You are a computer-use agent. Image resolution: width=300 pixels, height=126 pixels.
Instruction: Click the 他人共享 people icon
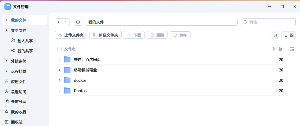tap(13, 40)
